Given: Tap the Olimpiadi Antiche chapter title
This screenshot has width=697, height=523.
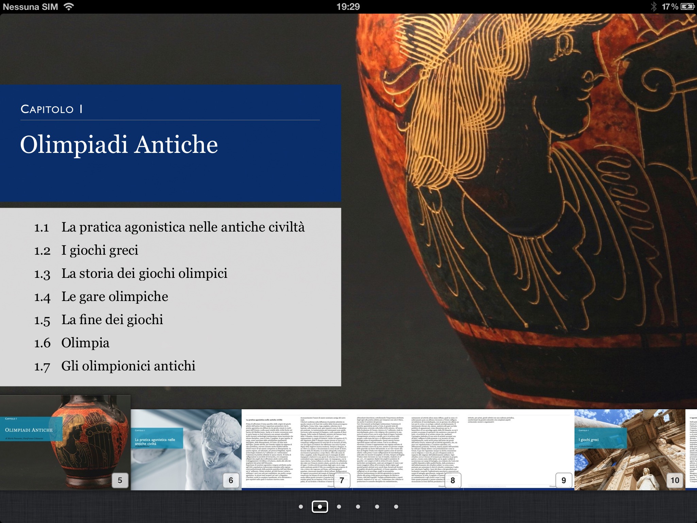Looking at the screenshot, I should coord(119,145).
